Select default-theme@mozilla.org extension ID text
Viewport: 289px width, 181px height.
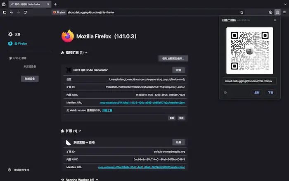pyautogui.click(x=169, y=152)
